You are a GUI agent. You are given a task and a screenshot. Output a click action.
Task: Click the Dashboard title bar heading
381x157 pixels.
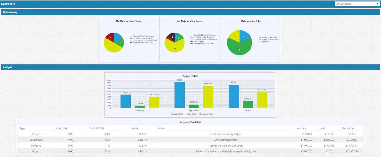tap(8, 4)
